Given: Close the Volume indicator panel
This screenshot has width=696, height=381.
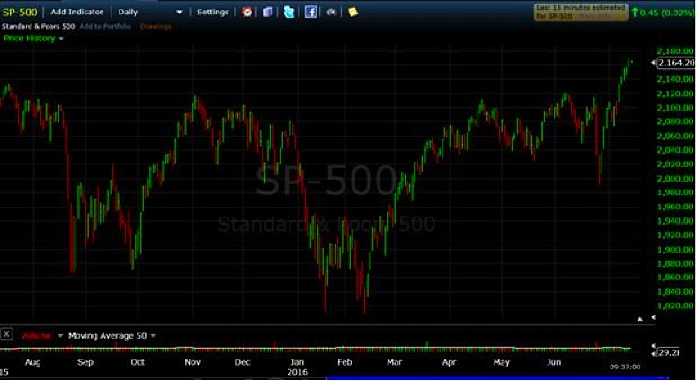Looking at the screenshot, I should (6, 334).
